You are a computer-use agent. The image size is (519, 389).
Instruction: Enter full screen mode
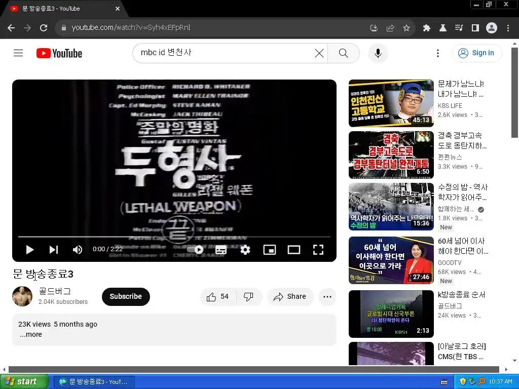click(x=318, y=250)
